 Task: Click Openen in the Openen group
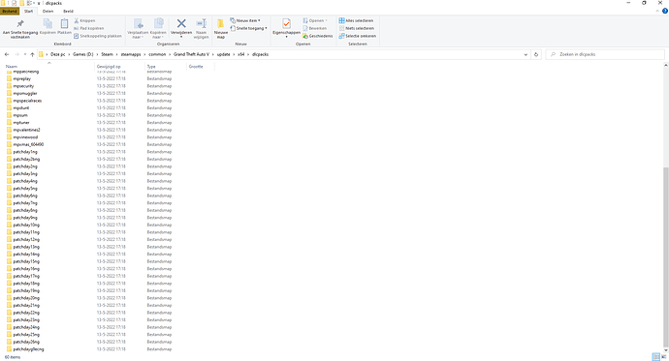[x=315, y=20]
